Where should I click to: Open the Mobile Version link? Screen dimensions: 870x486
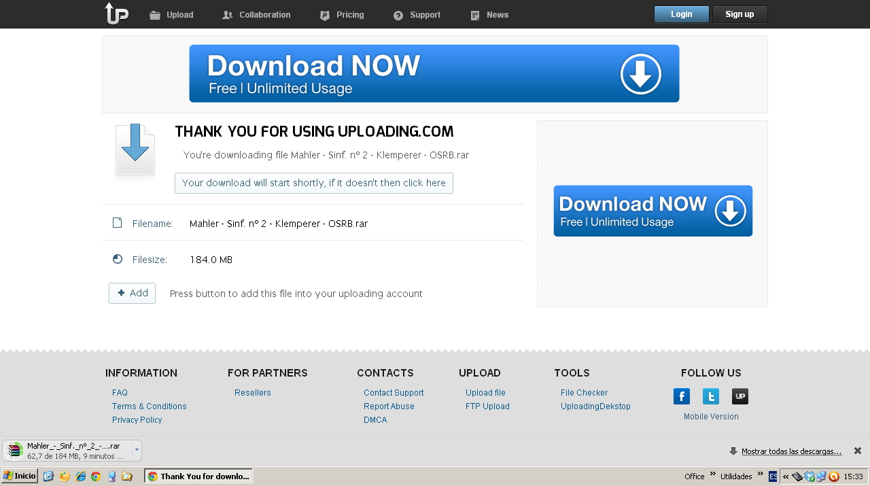click(x=711, y=417)
